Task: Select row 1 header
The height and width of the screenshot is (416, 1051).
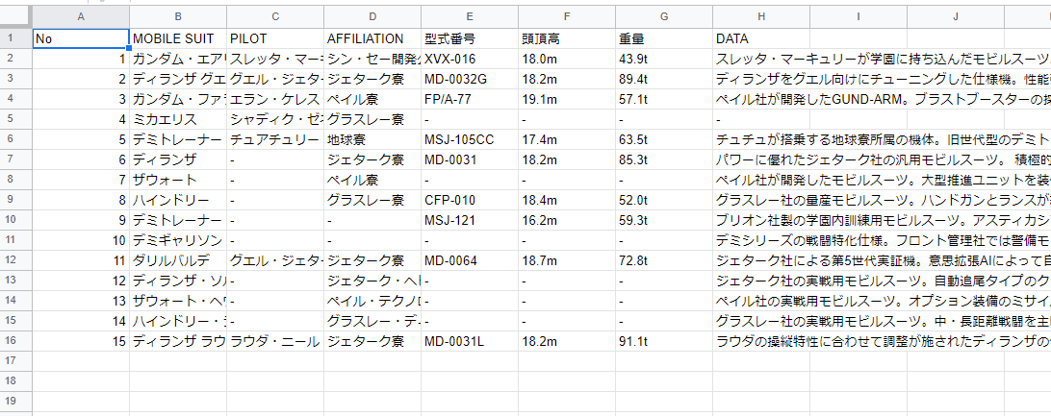Action: click(x=16, y=38)
